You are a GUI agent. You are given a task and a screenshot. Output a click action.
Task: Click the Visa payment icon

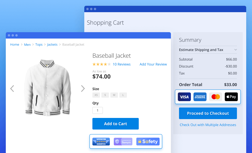184,97
